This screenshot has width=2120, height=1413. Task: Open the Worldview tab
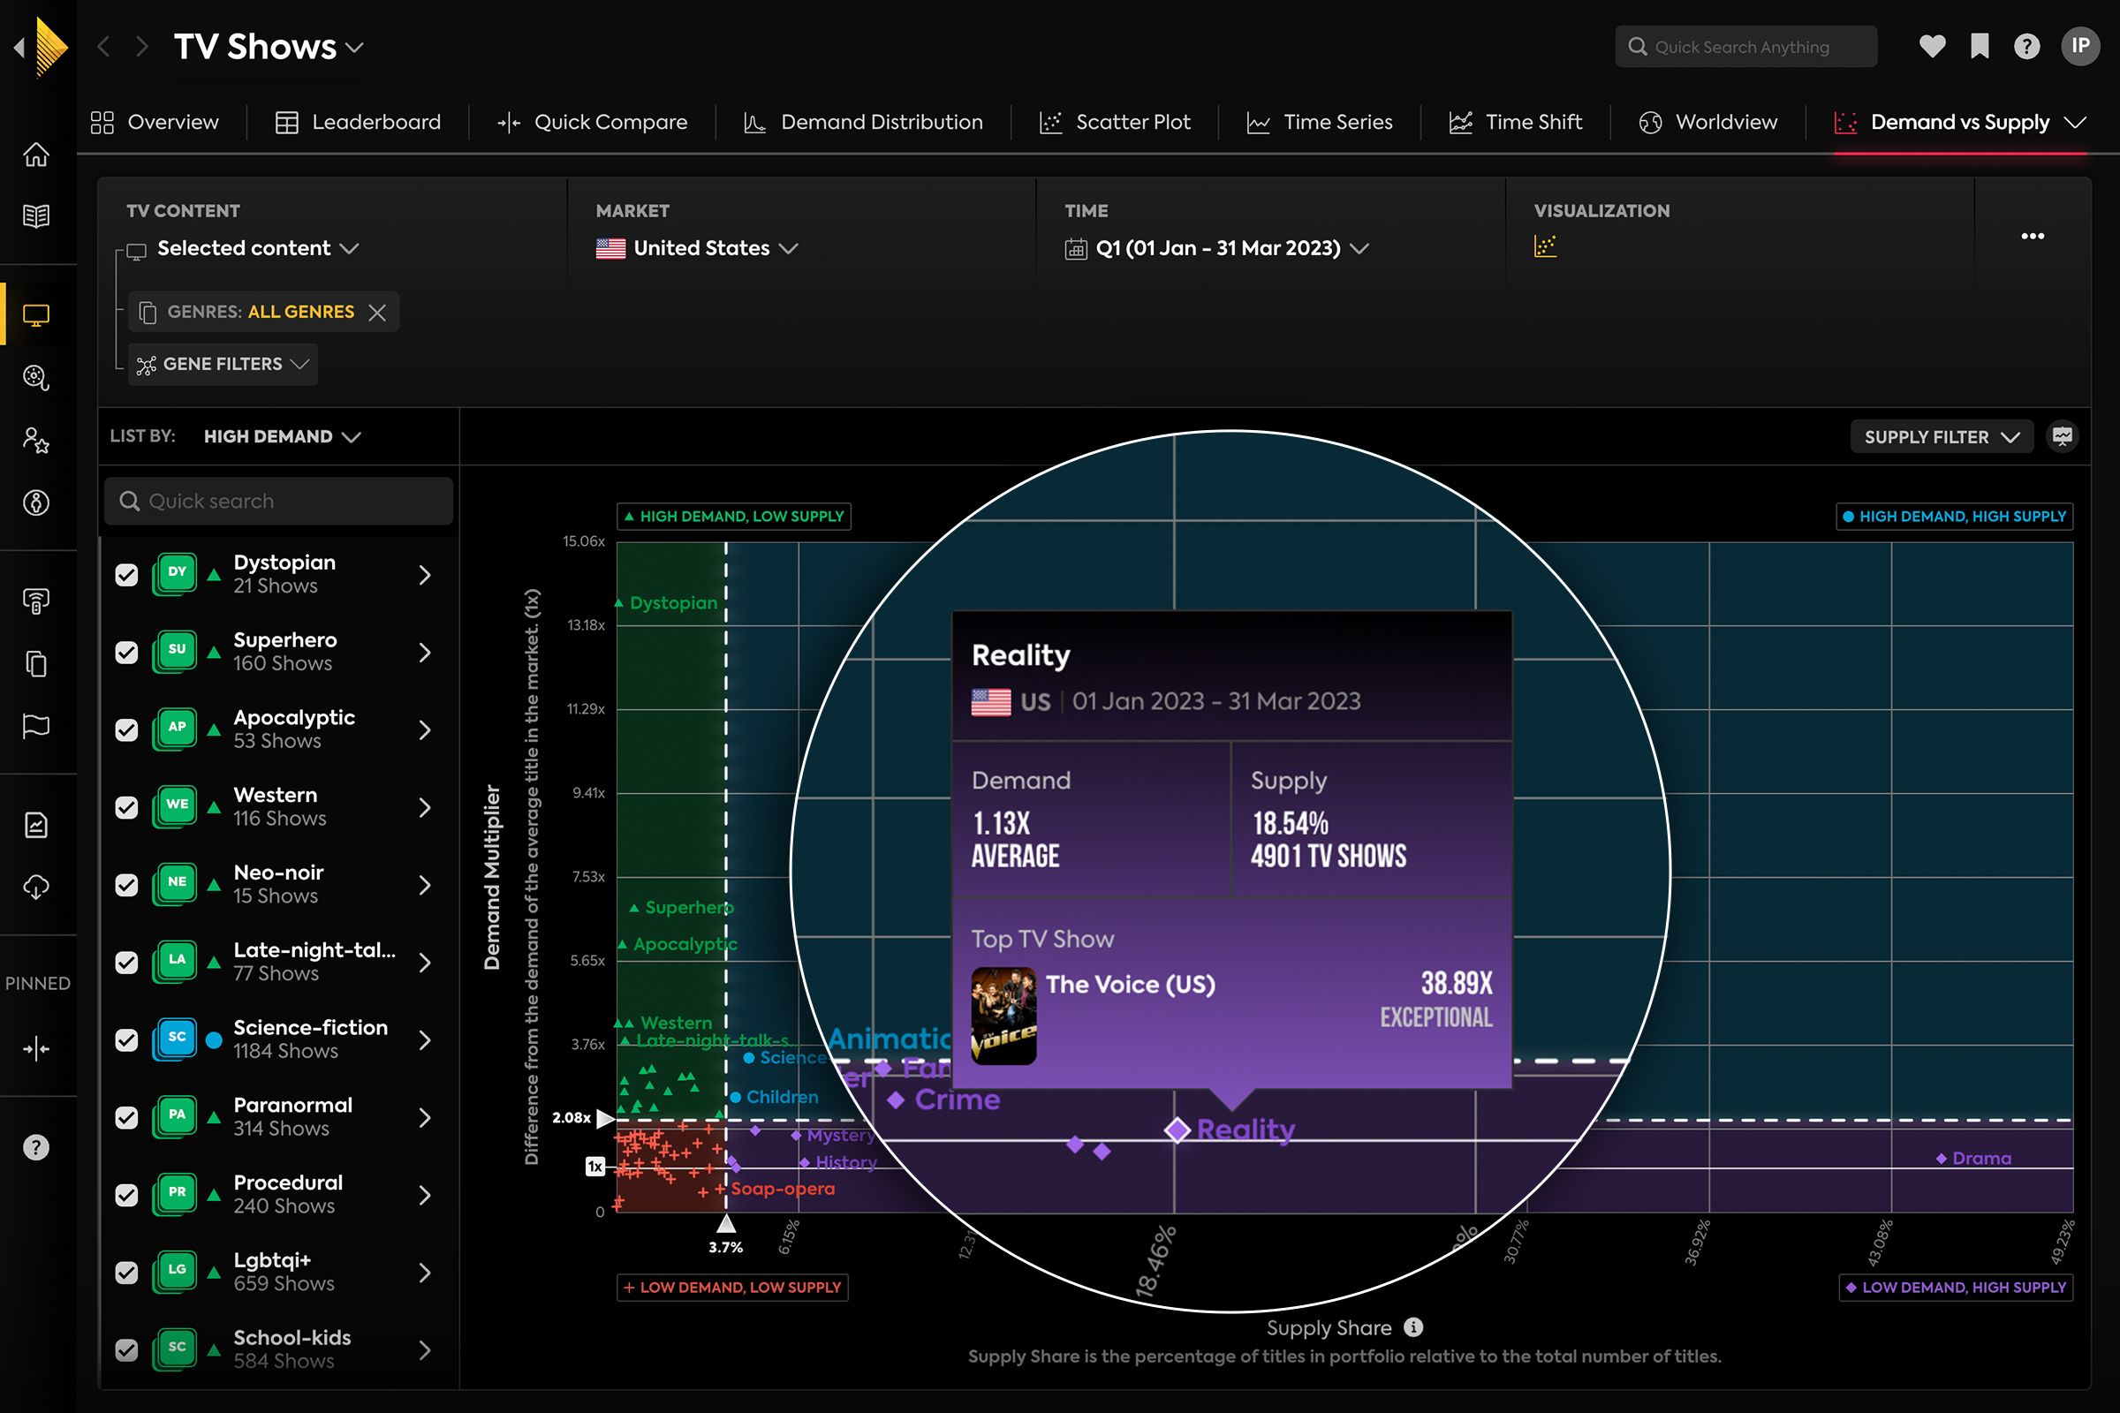(1708, 122)
